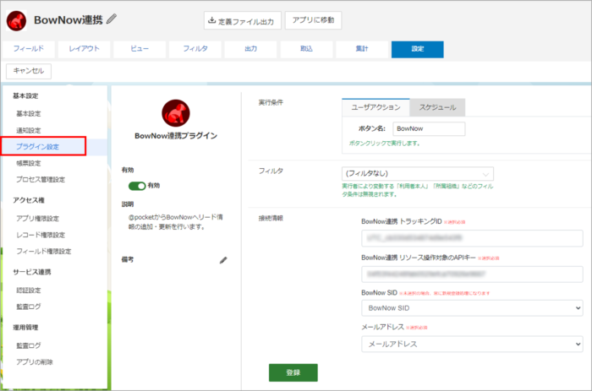The width and height of the screenshot is (592, 391).
Task: Switch to the 出力 tab
Action: point(250,49)
